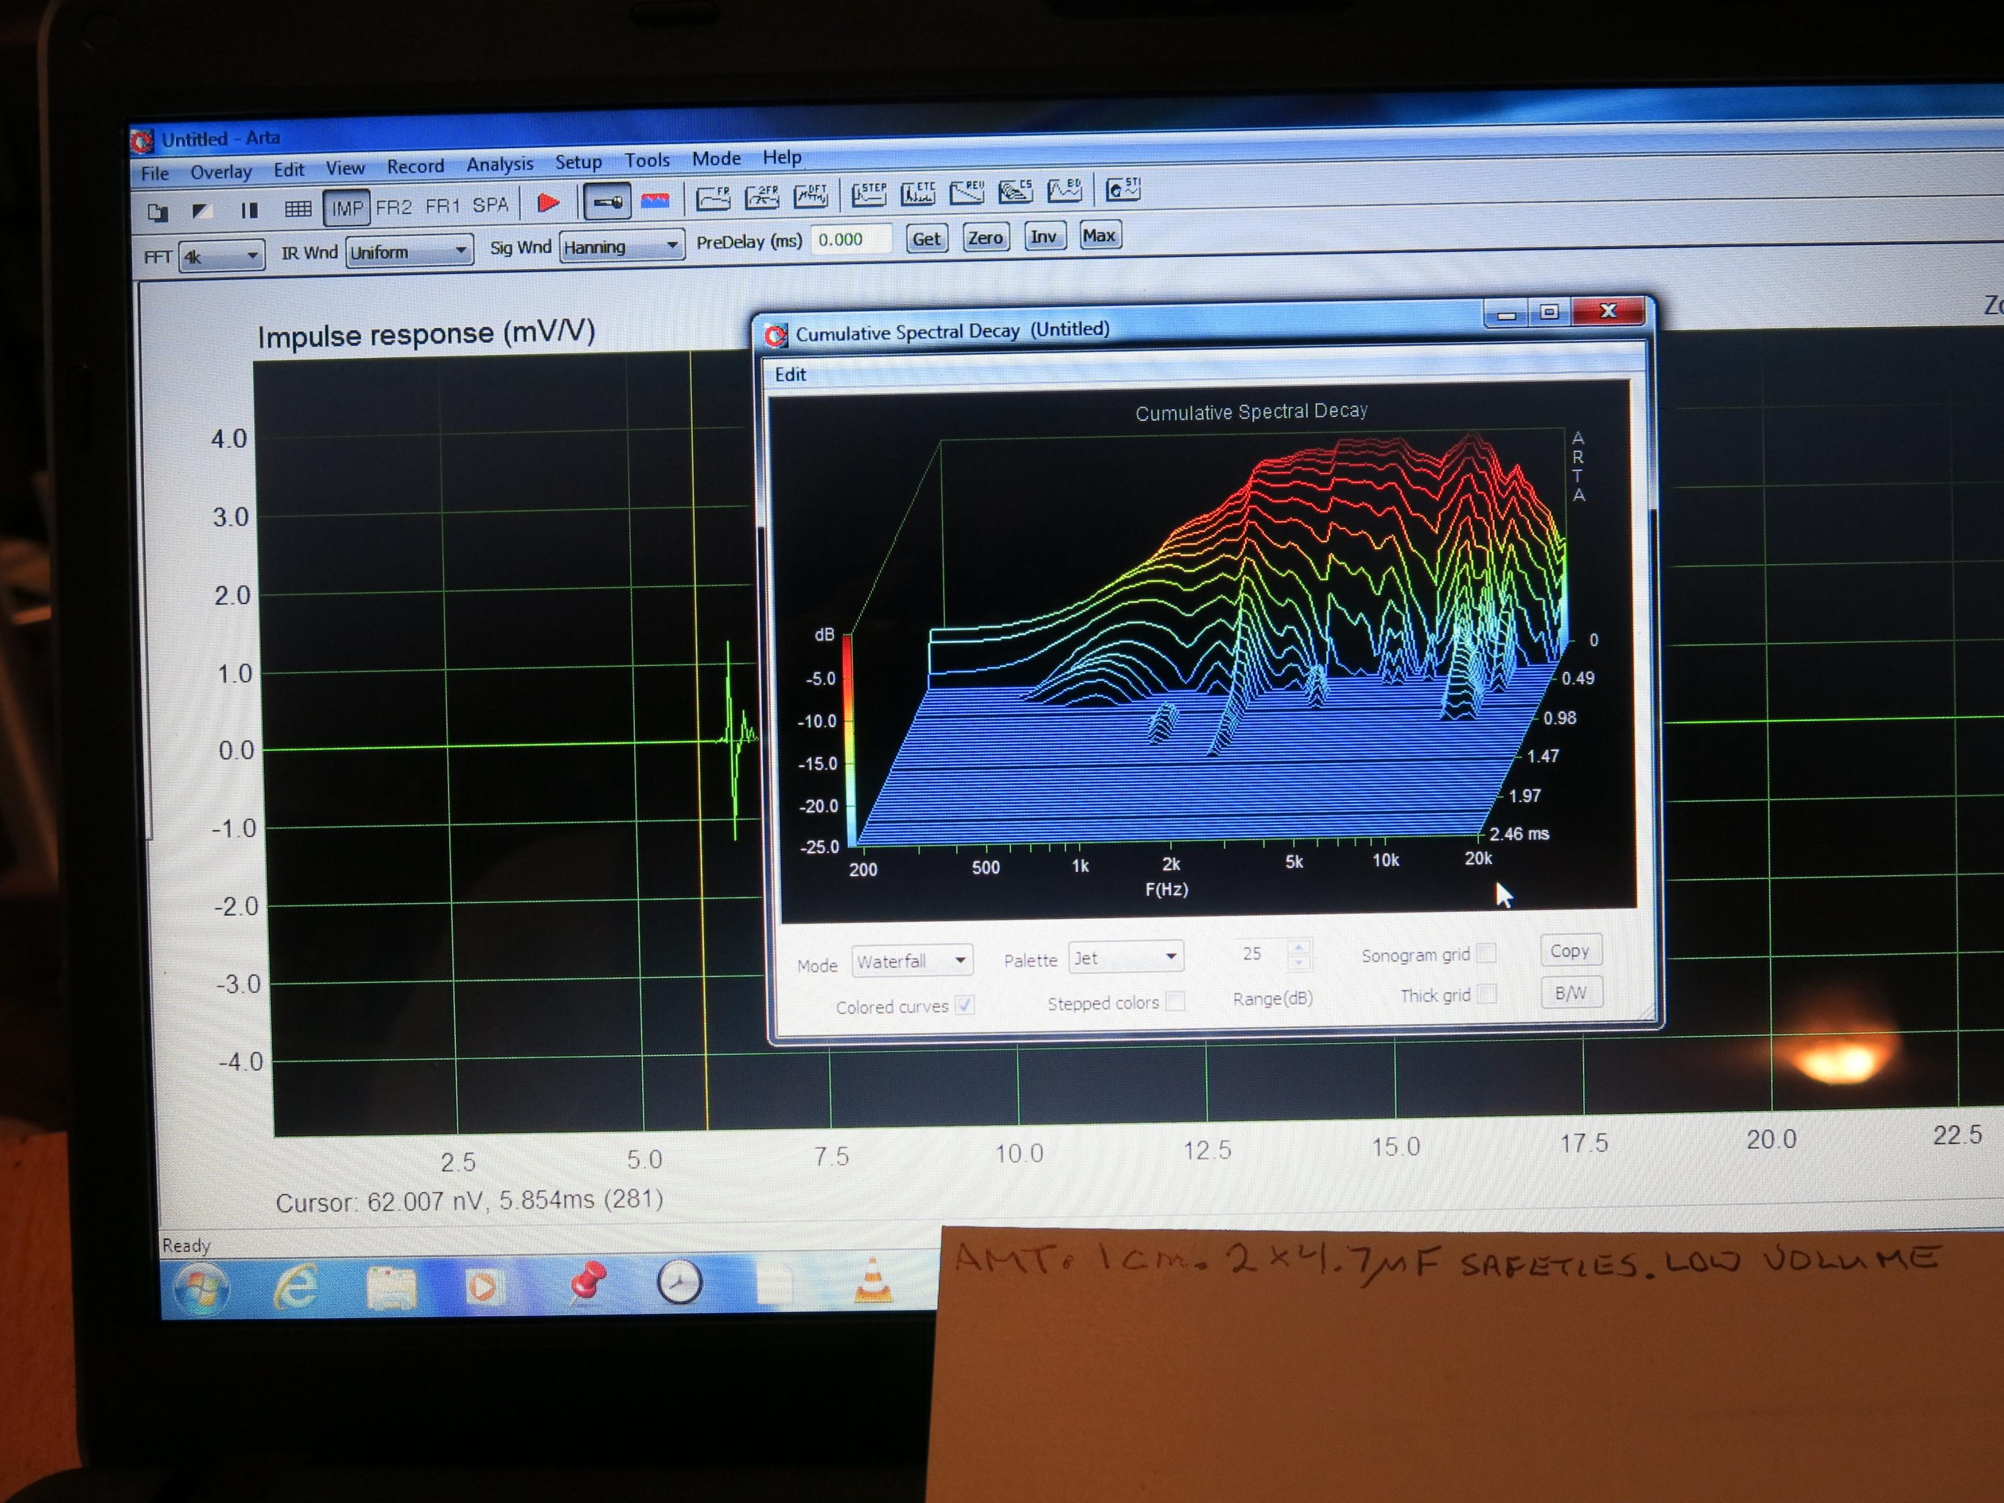This screenshot has width=2004, height=1503.
Task: Select the IMP impulse mode button
Action: click(x=346, y=208)
